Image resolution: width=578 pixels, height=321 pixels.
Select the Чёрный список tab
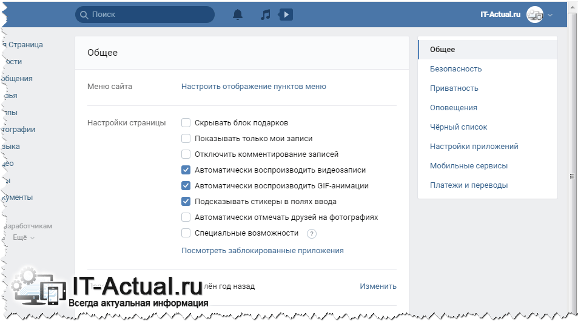pos(459,127)
